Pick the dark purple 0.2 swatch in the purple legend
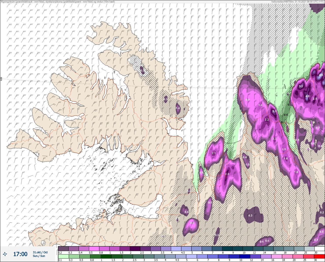The width and height of the screenshot is (325, 262). click(63, 249)
